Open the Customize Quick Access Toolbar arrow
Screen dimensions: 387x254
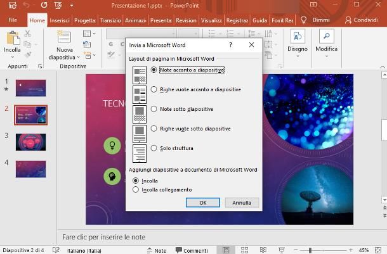pos(71,5)
